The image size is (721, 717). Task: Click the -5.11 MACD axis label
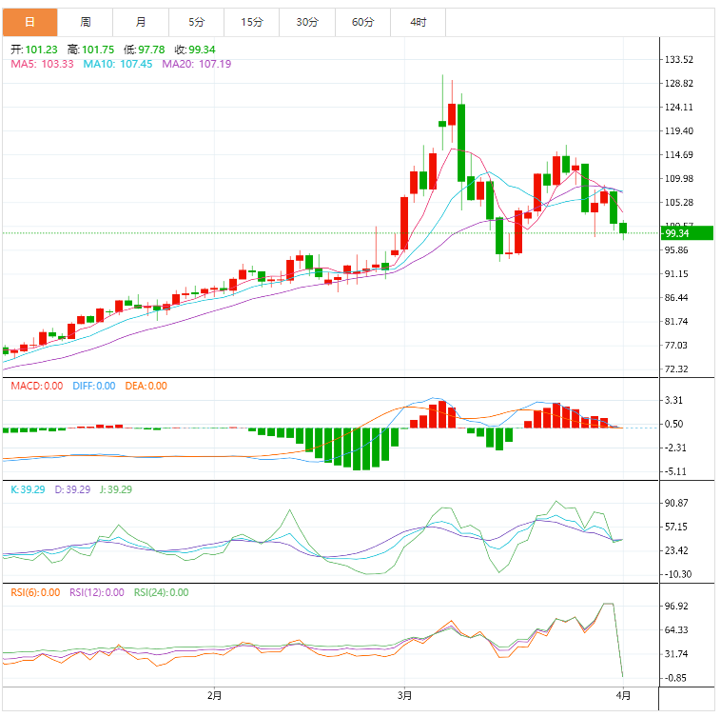tap(675, 471)
